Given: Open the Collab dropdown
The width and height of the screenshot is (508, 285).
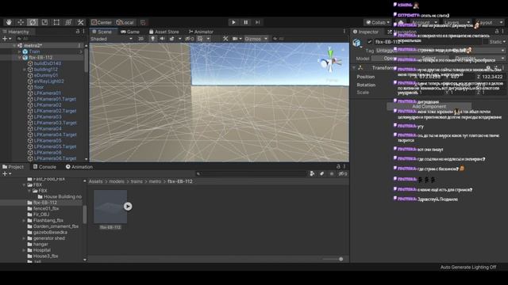Looking at the screenshot, I should (378, 22).
